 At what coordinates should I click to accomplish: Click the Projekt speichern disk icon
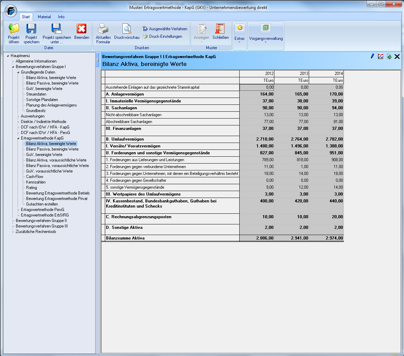tap(31, 29)
